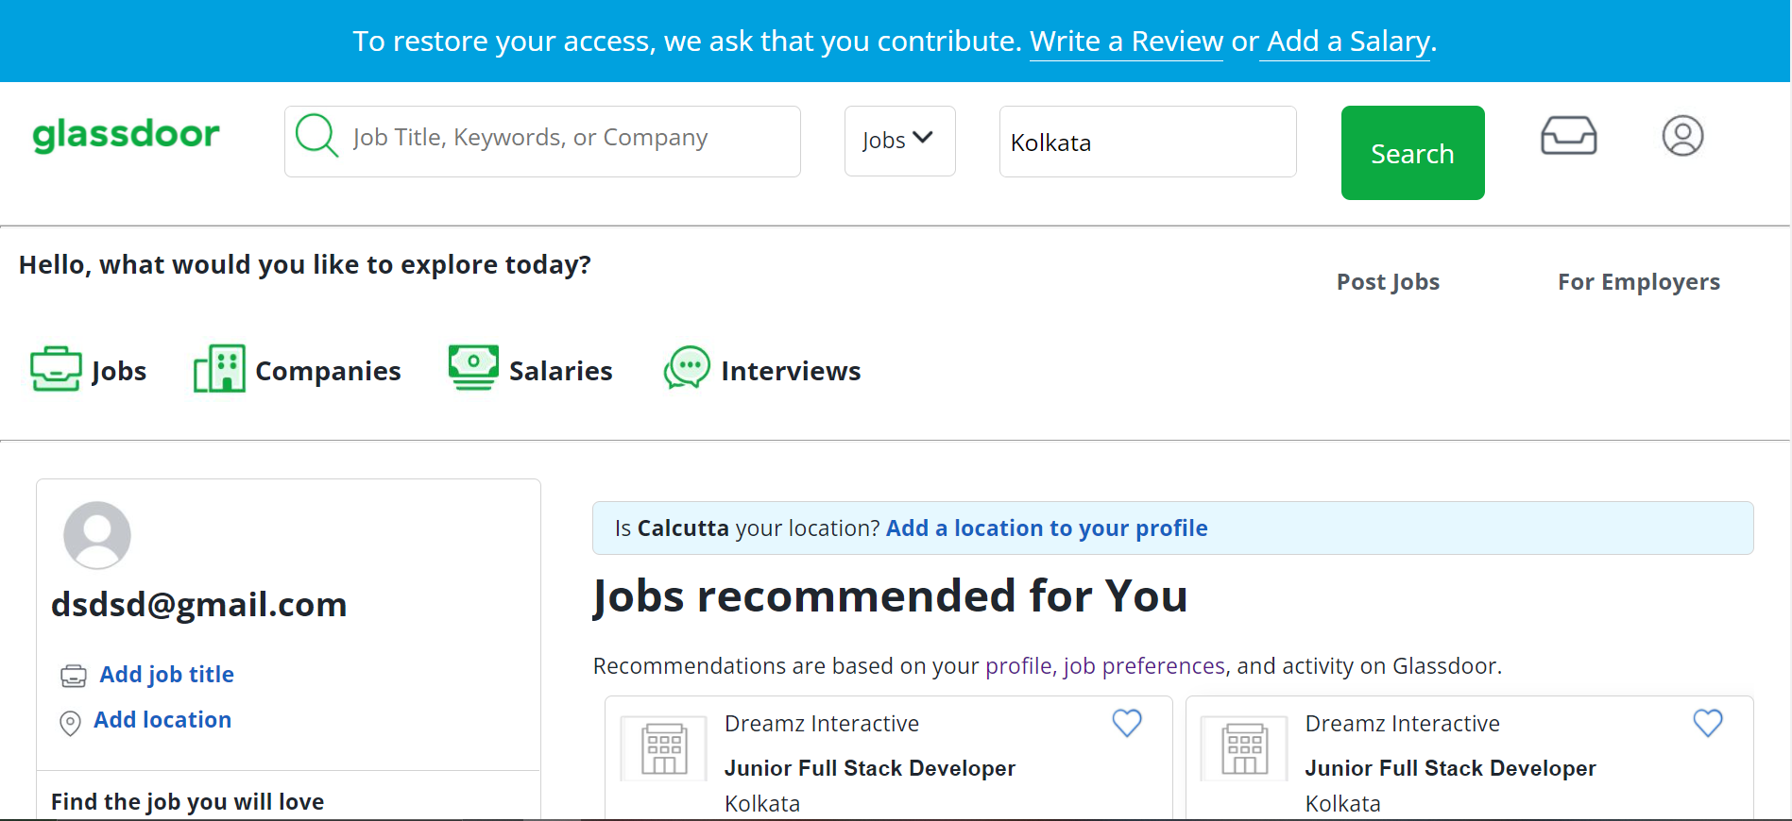Click the magnifier icon in search box

(316, 136)
